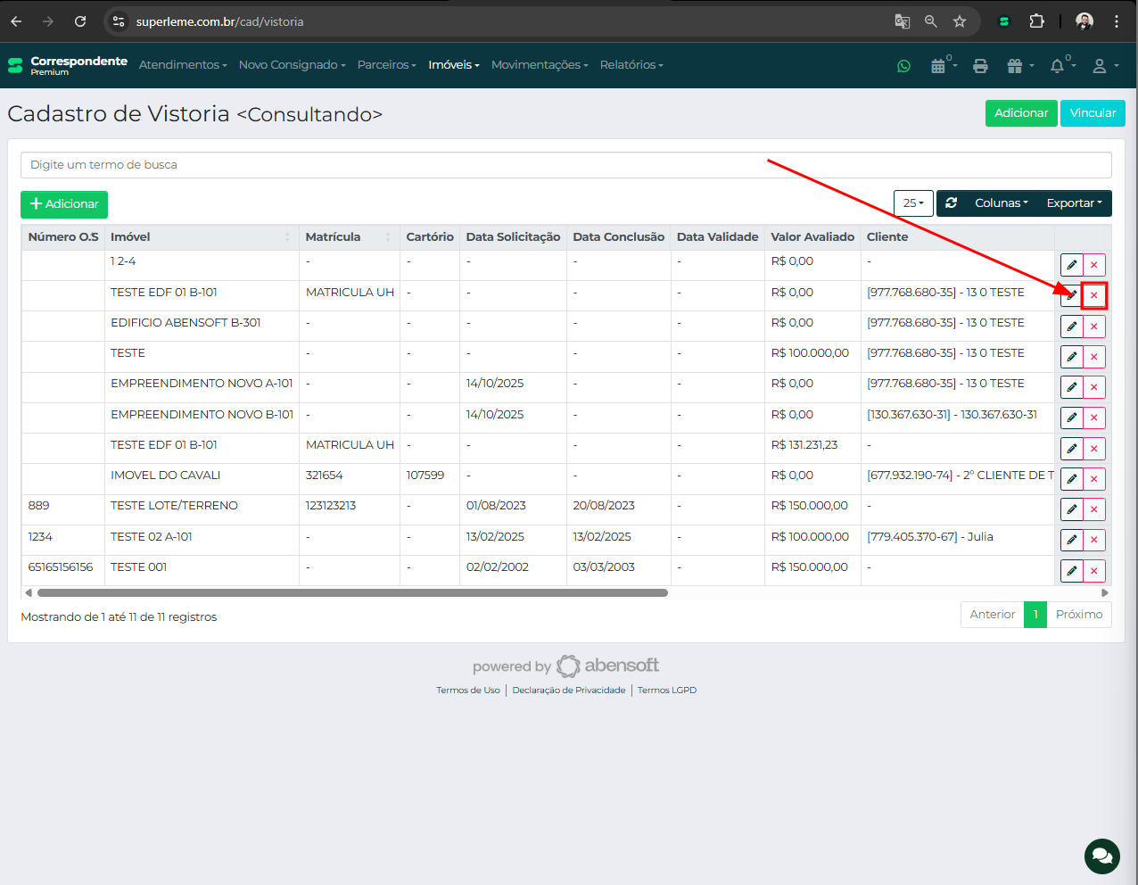Focus the search term input field

(565, 165)
